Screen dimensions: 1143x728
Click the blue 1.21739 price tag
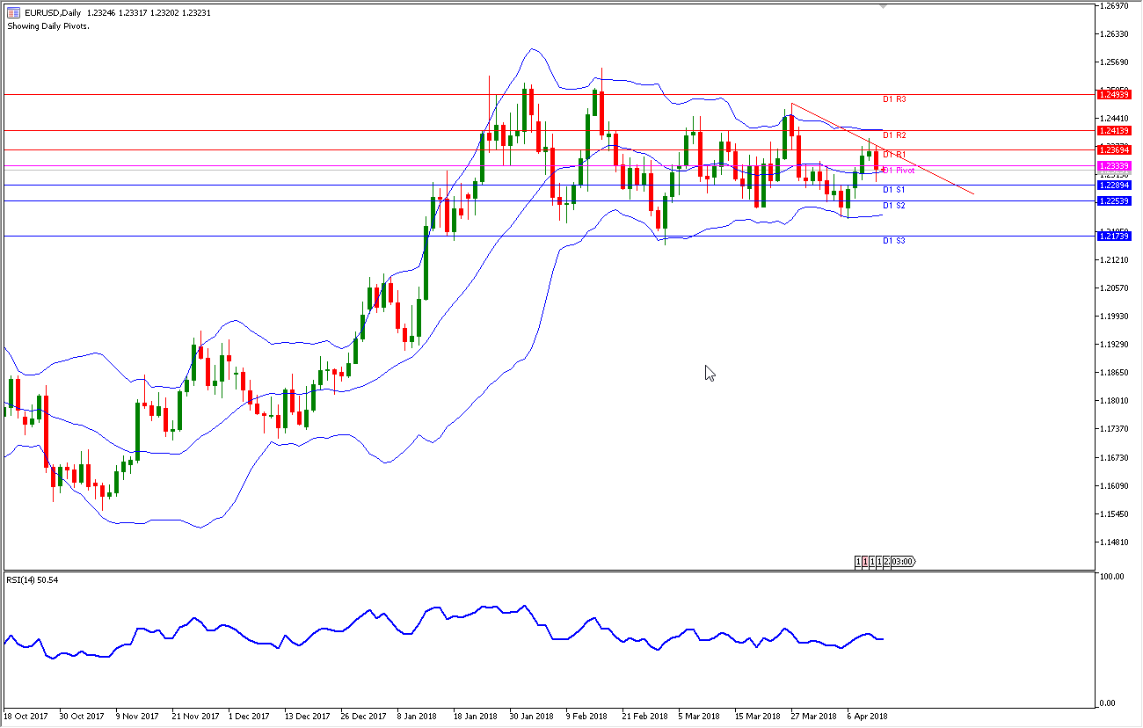(x=1114, y=236)
